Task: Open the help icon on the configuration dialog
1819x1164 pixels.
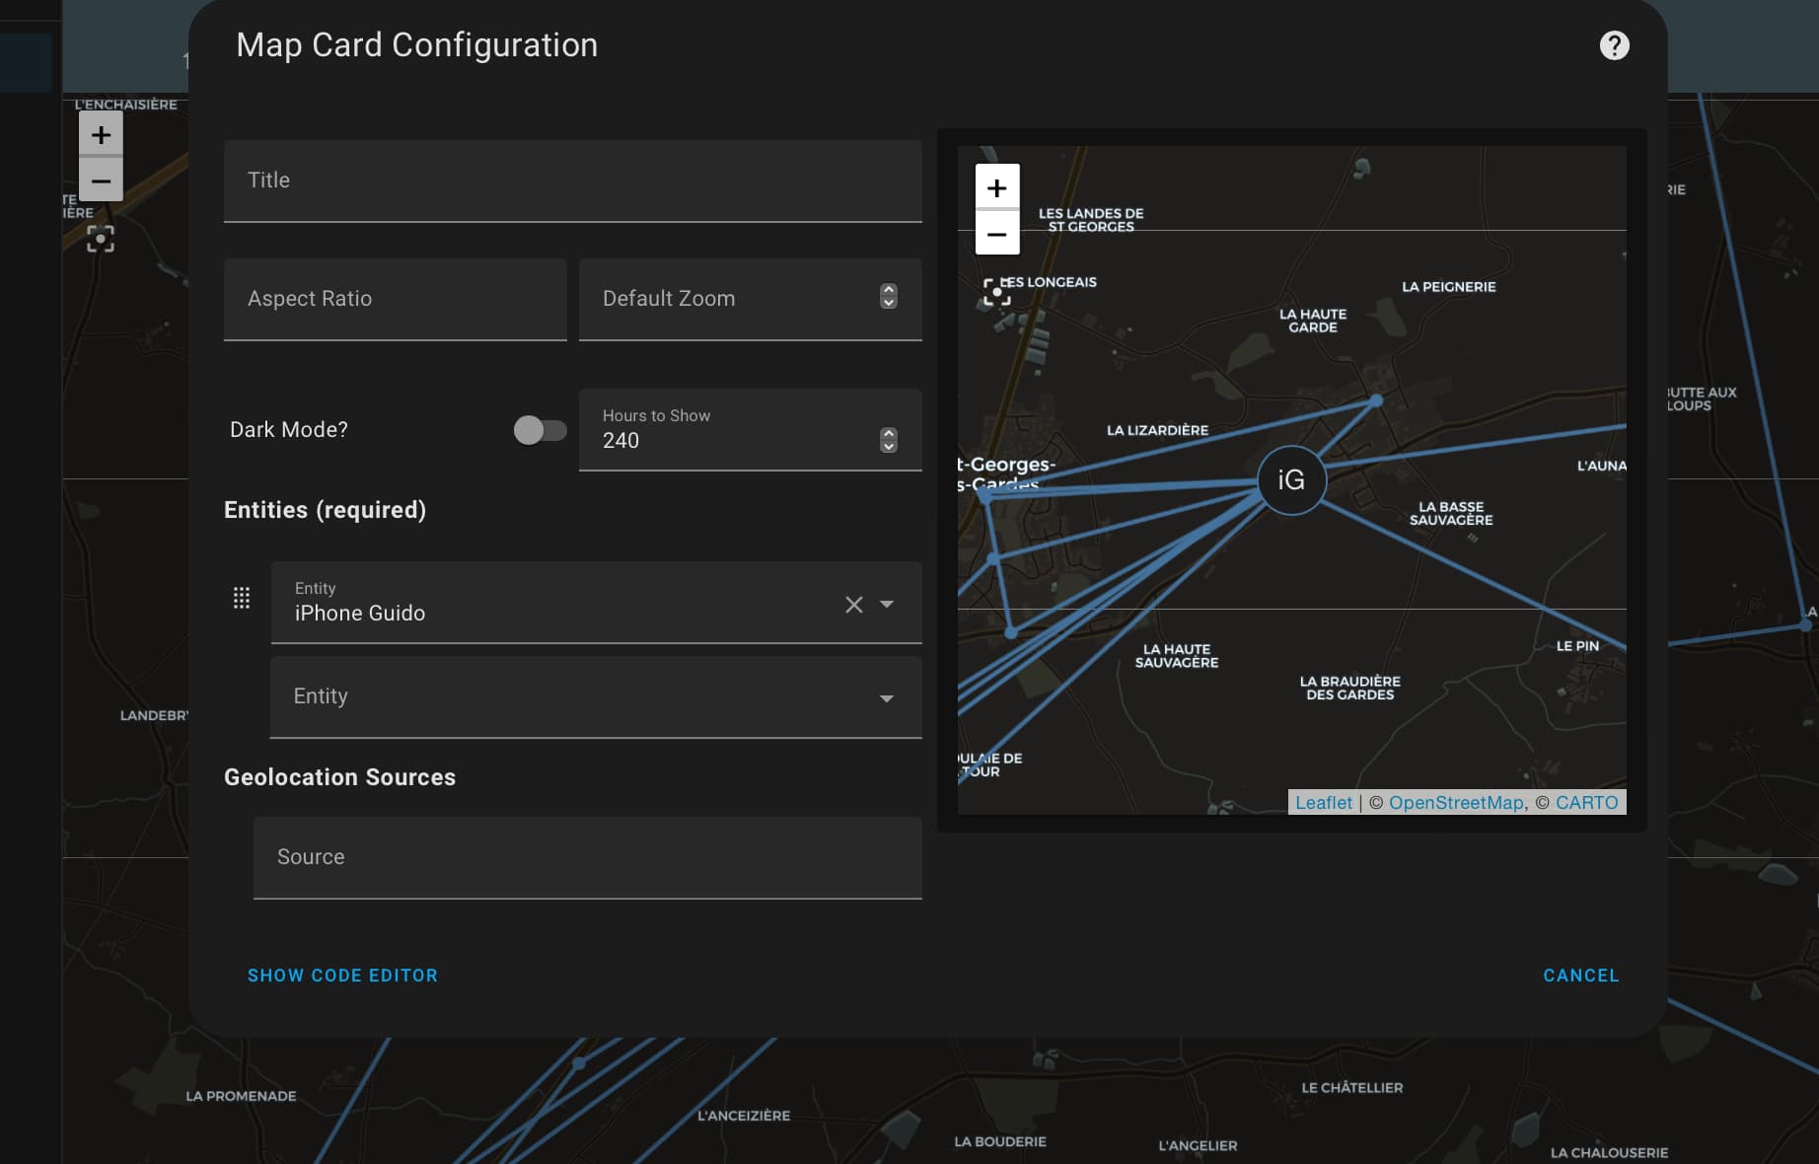Action: pyautogui.click(x=1614, y=44)
